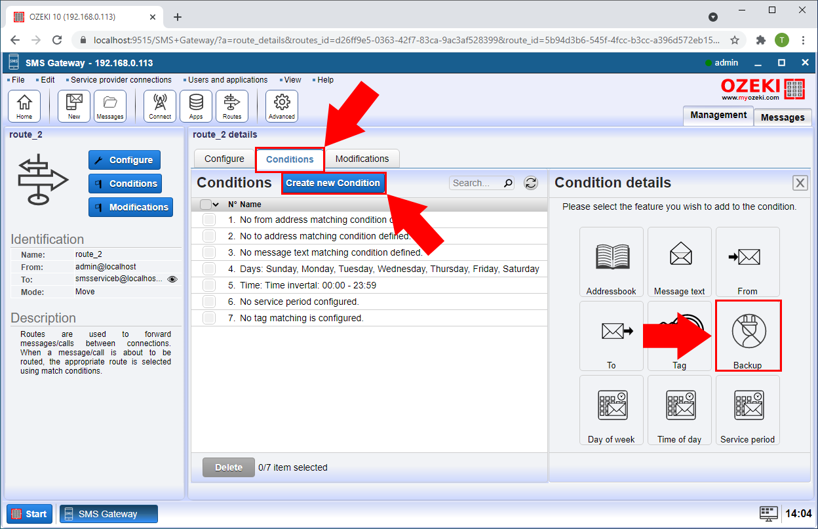Refresh the conditions list
This screenshot has width=818, height=529.
531,183
